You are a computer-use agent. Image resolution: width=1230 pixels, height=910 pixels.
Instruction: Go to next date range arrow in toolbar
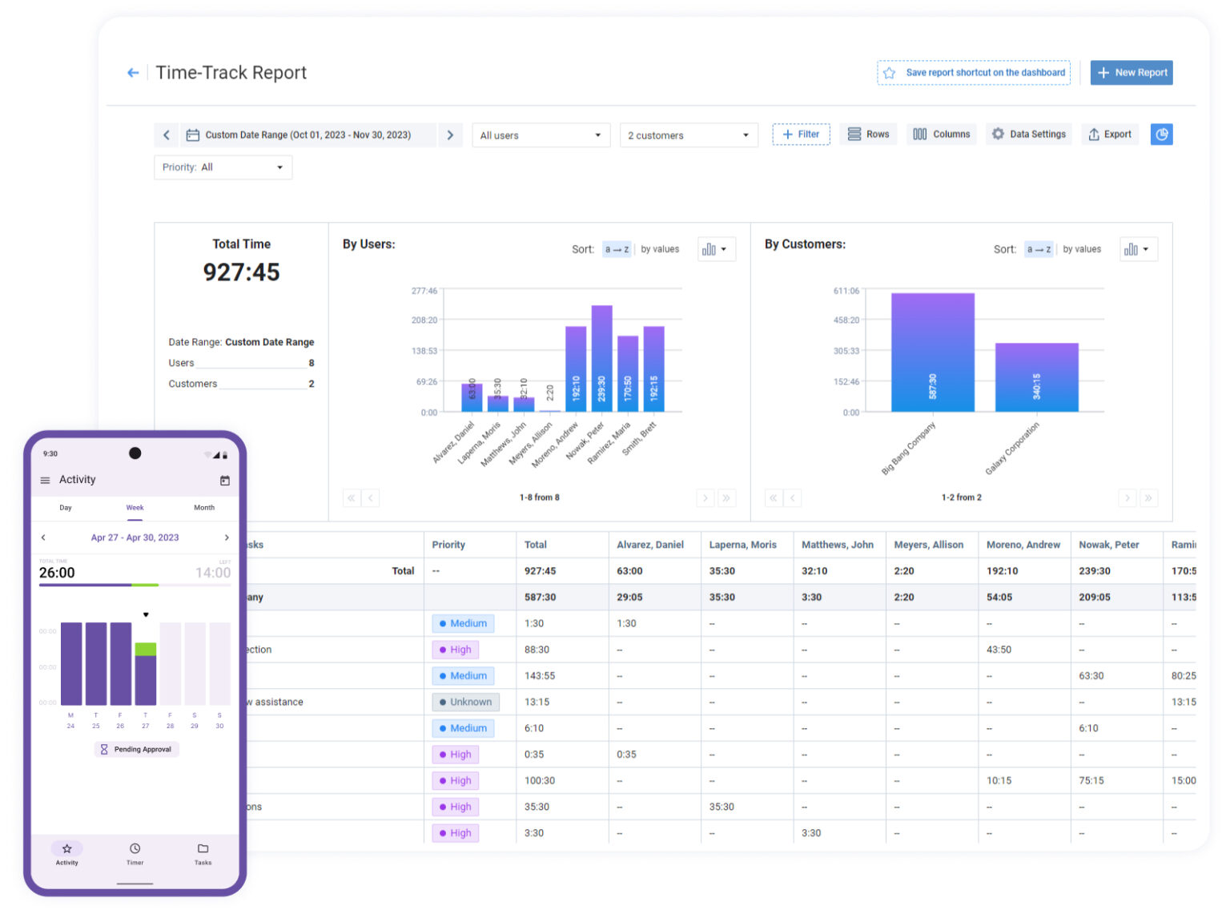point(450,135)
